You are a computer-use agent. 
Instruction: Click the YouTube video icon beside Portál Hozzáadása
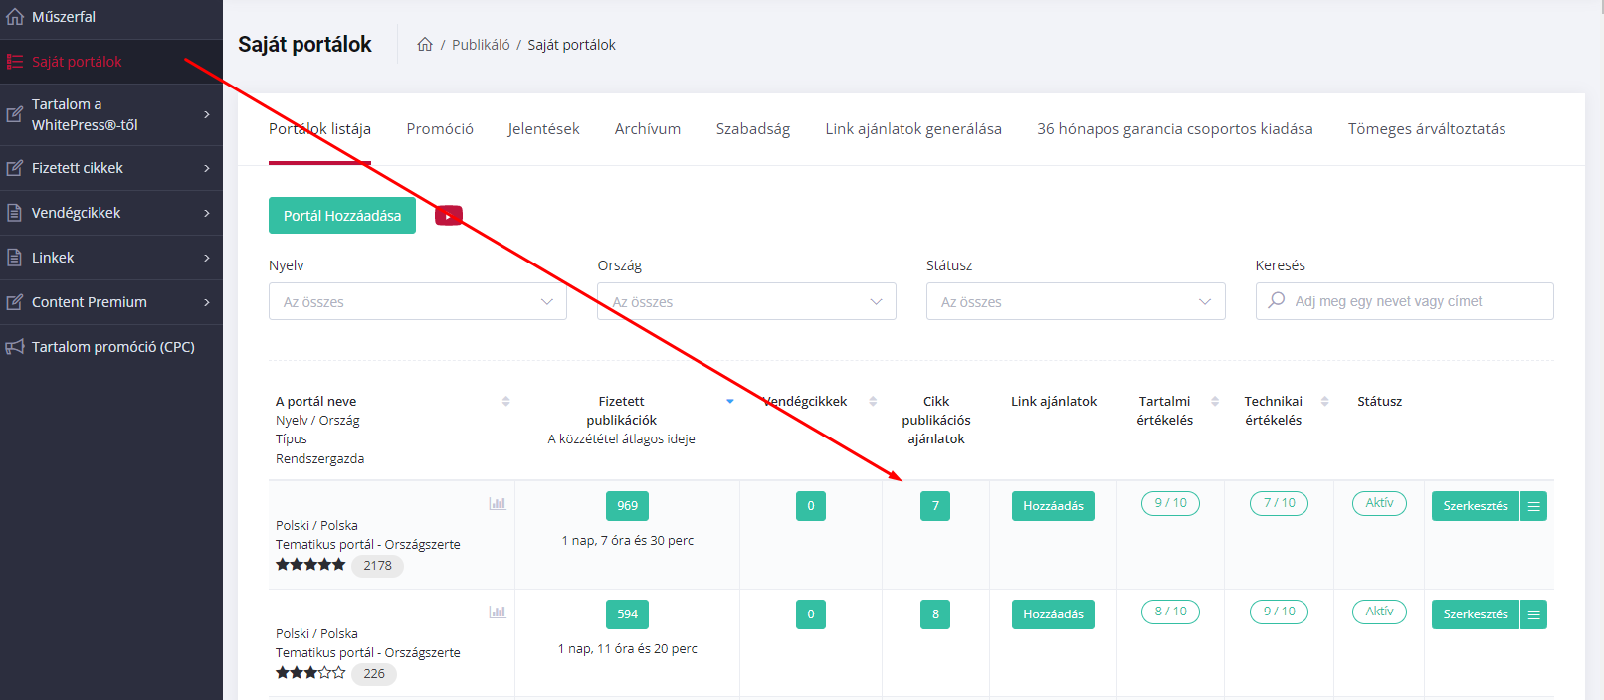point(449,216)
